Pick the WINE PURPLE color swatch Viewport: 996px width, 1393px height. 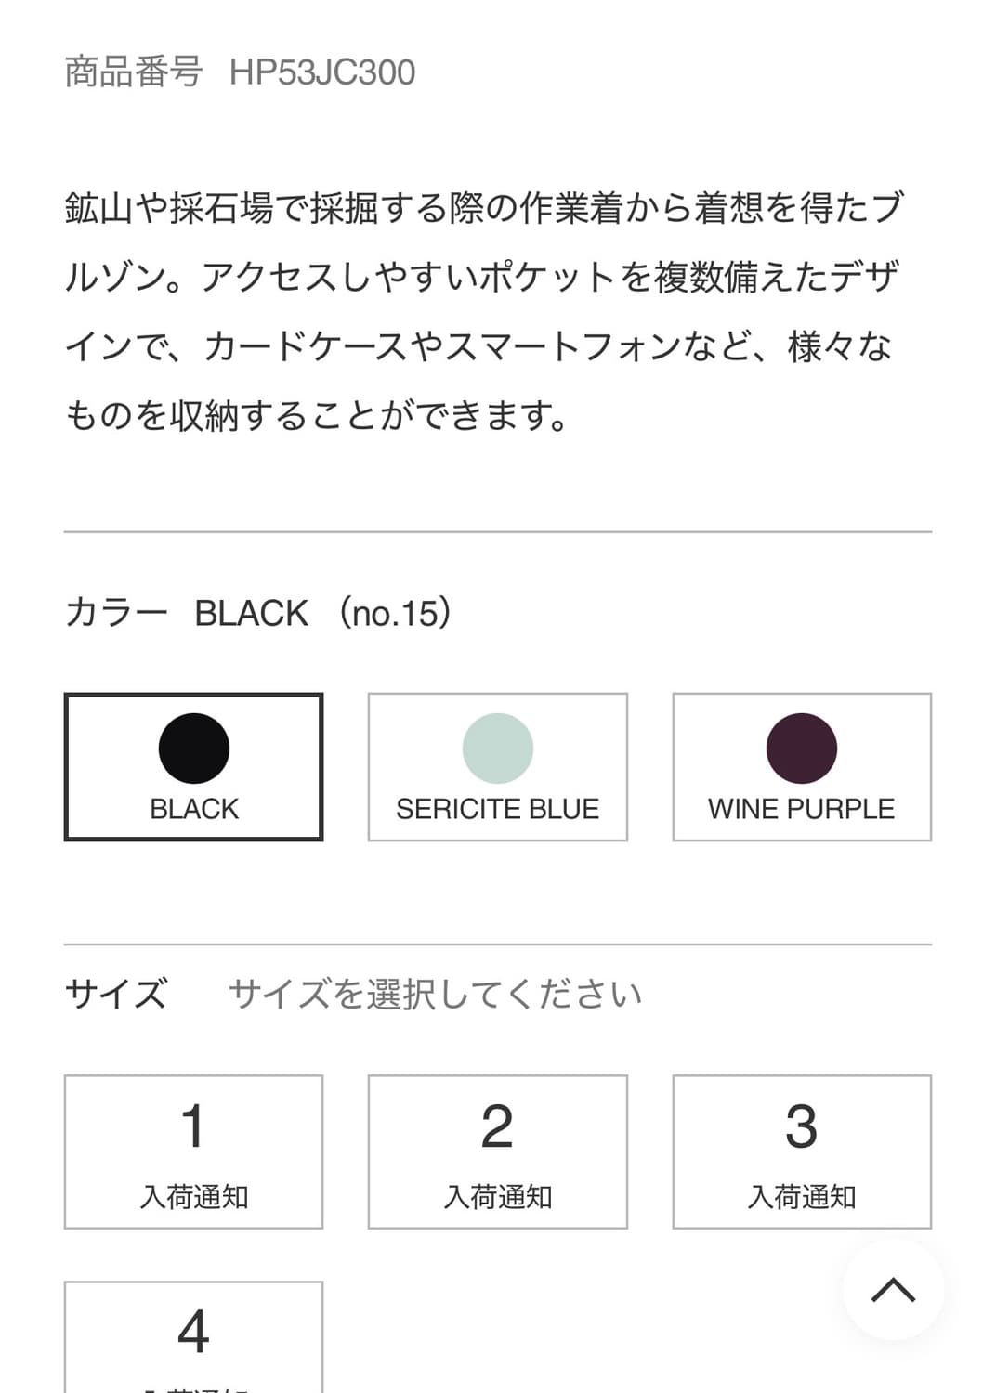802,766
